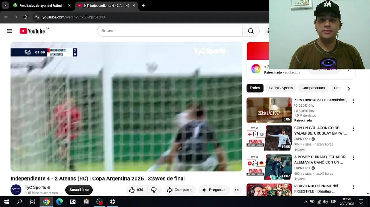
Task: Open network Wi-Fi tray icon
Action: [319, 202]
